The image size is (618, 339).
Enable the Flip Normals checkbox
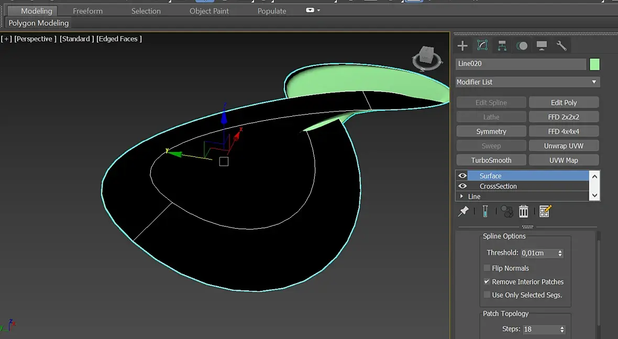(x=487, y=268)
